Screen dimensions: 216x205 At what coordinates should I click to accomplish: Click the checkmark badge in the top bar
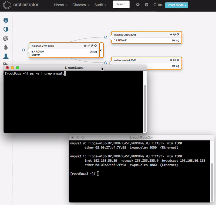(x=146, y=5)
